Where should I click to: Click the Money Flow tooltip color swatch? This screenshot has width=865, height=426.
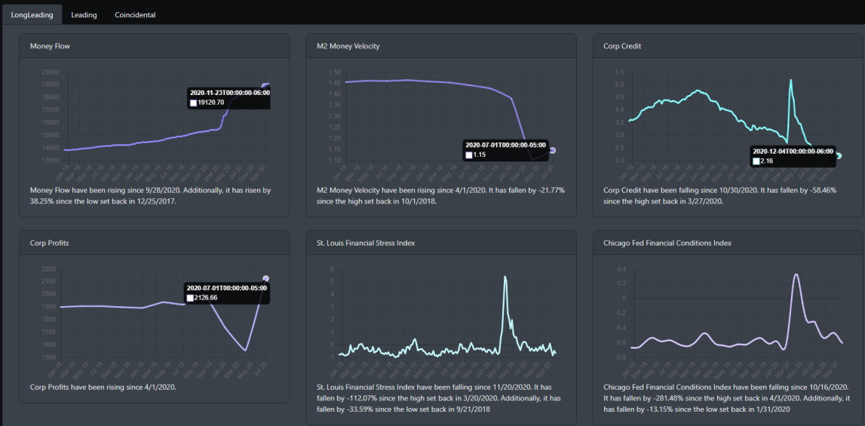coord(193,103)
